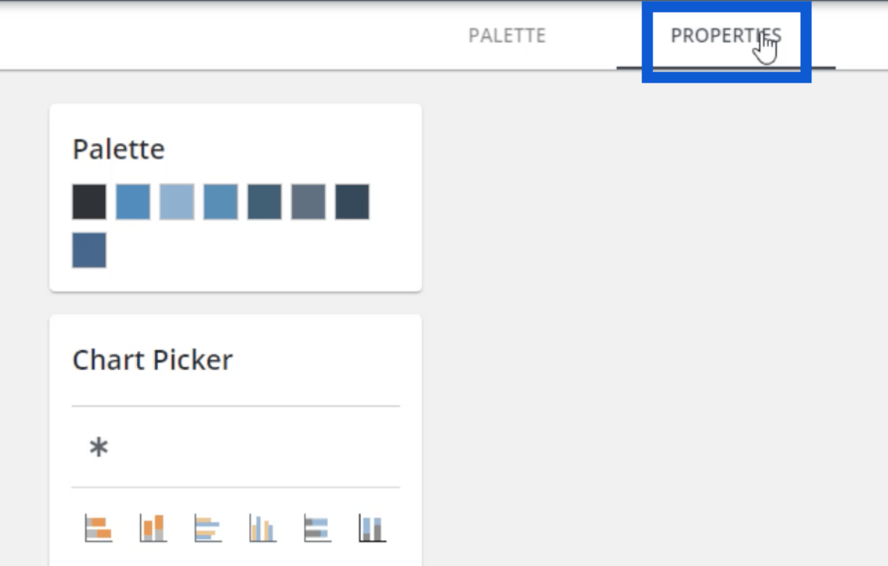
Task: Click the Palette card heading
Action: 118,150
